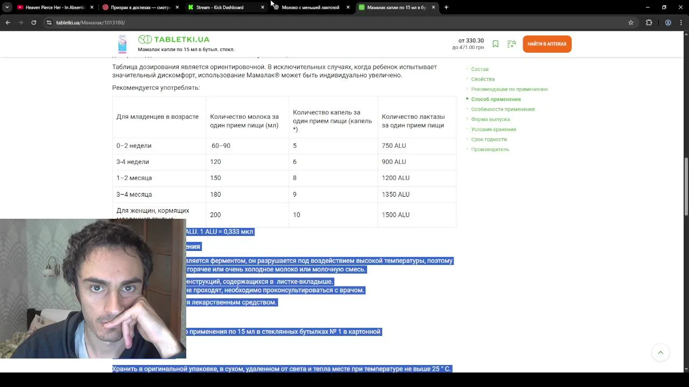Click the 1200 ALU table cell
Screen dimensions: 689x387
coord(417,178)
